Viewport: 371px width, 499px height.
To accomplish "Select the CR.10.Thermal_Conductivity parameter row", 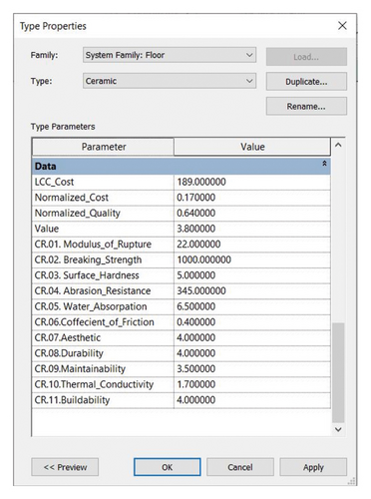I will (182, 384).
